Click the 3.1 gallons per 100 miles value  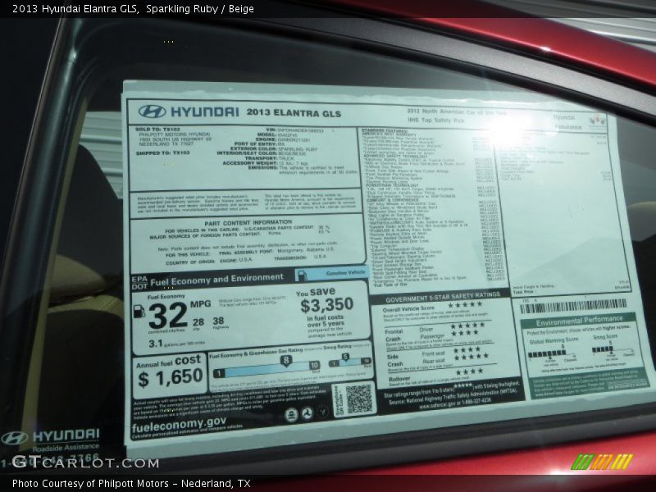tap(155, 344)
